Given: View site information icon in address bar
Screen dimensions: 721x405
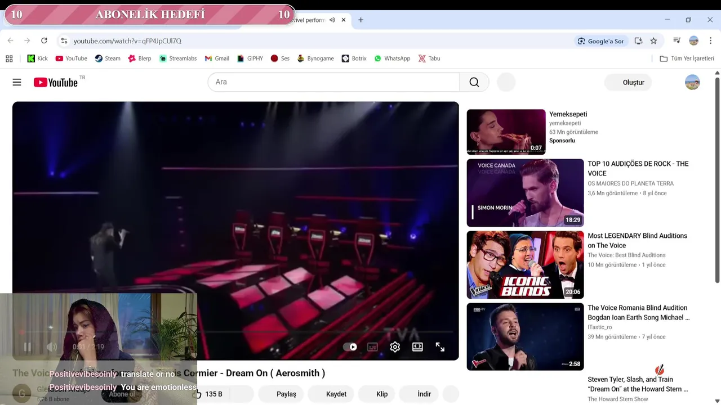Looking at the screenshot, I should point(64,40).
